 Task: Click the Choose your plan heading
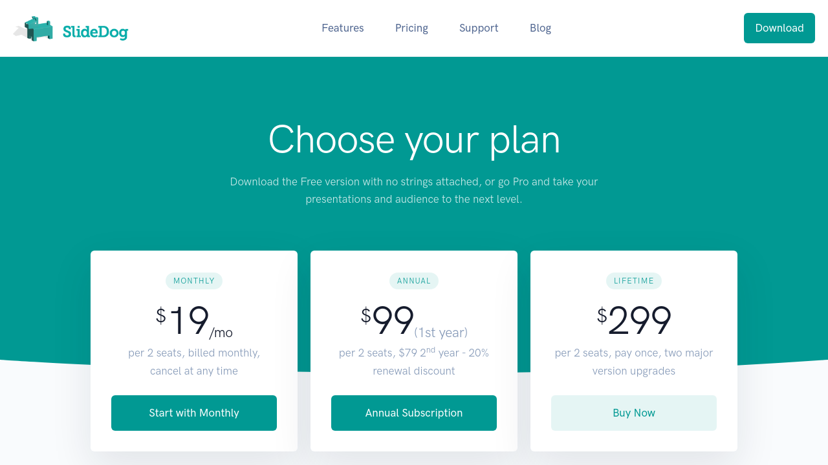click(414, 139)
